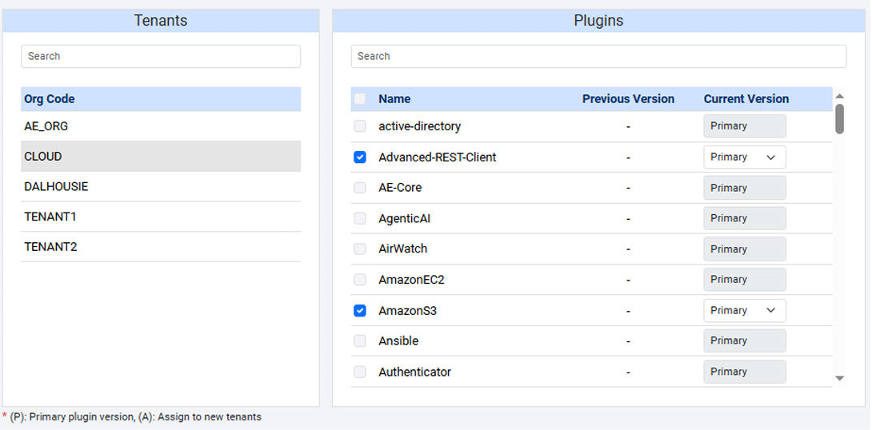Select the TENANT1 row

click(x=161, y=217)
